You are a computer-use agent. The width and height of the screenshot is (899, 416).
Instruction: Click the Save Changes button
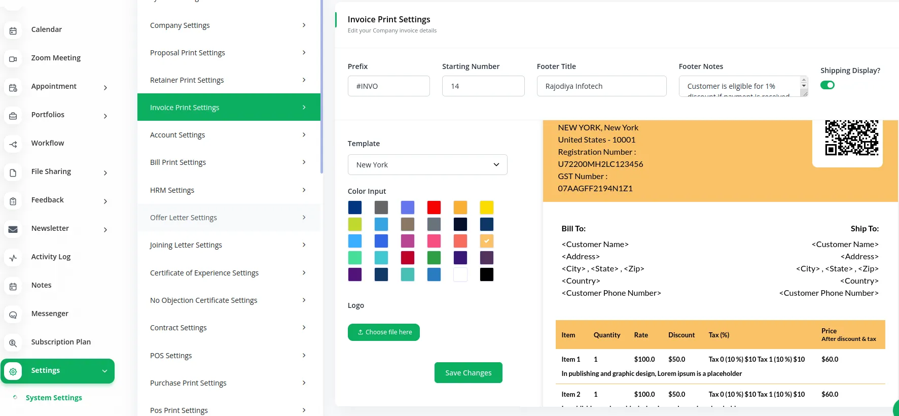tap(468, 373)
